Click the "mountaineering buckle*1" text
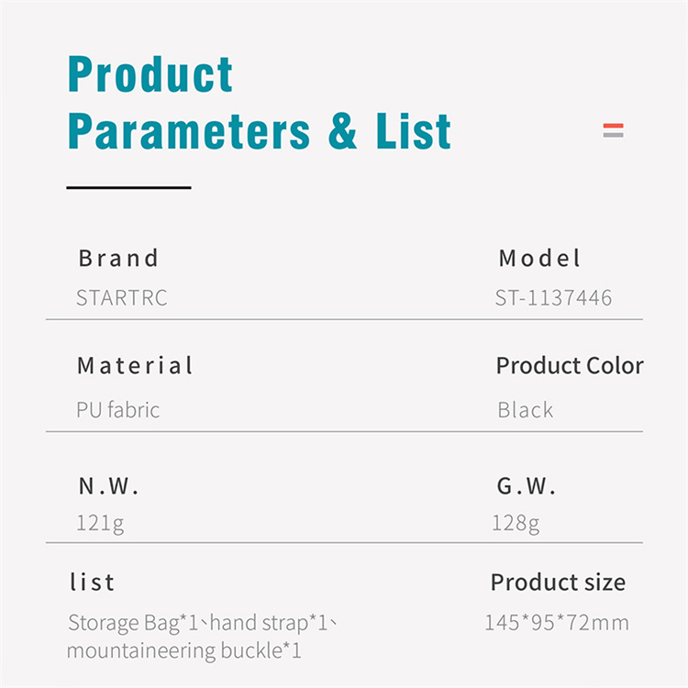Viewport: 688px width, 688px height. pyautogui.click(x=184, y=652)
